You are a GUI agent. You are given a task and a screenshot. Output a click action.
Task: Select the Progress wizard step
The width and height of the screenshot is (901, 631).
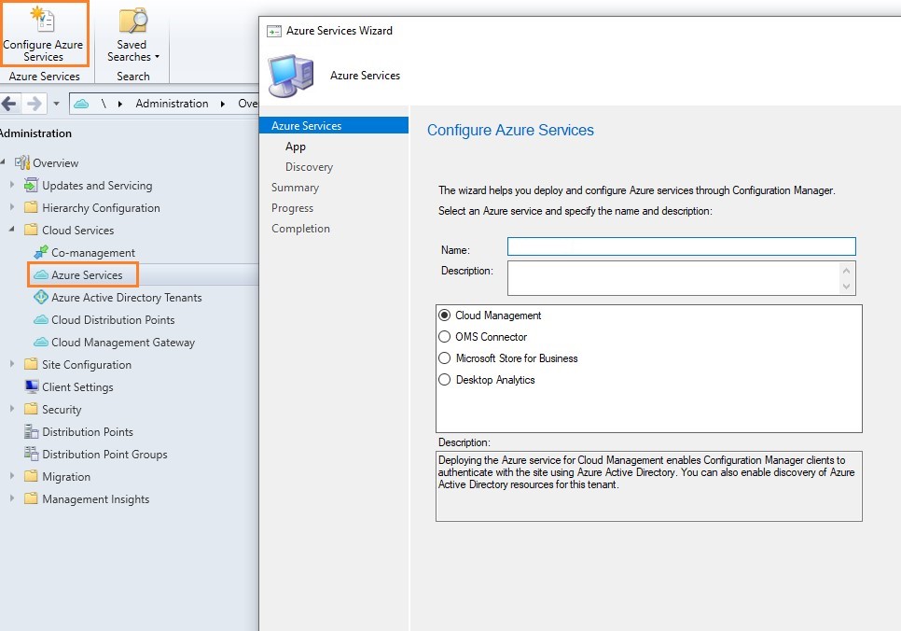(293, 207)
